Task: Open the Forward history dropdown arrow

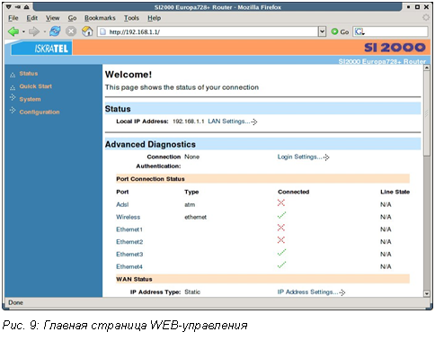Action: pos(44,31)
